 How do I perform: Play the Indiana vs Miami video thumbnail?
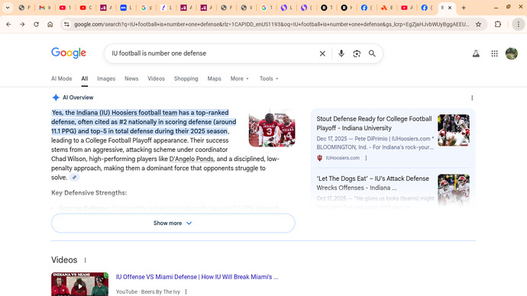[79, 285]
